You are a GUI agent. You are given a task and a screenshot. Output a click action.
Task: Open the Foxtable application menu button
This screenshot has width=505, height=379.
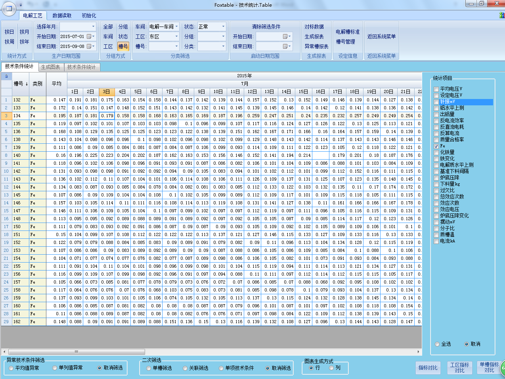point(9,8)
